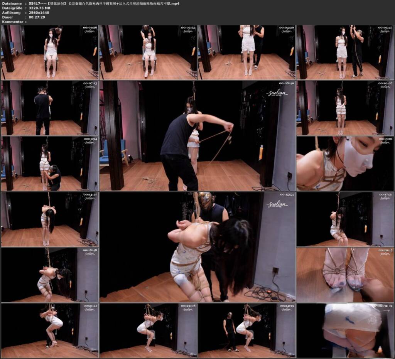395x359 pixels.
Task: Open the thumbnail with timestamp 00:10:07
Action: (x=345, y=108)
